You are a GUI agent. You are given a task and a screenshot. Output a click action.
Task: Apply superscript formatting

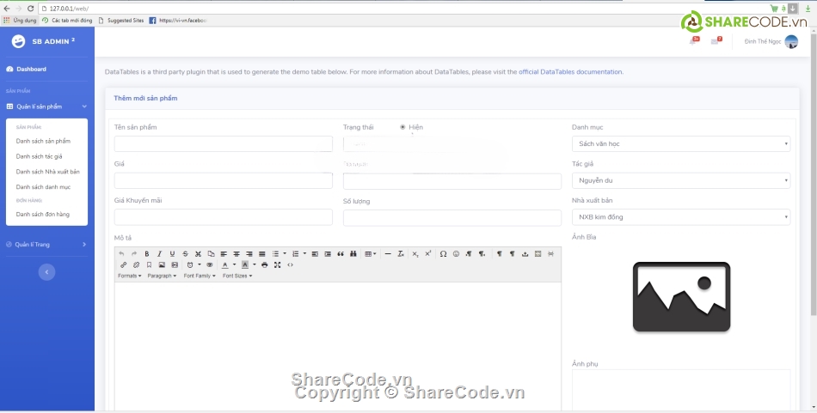(427, 254)
